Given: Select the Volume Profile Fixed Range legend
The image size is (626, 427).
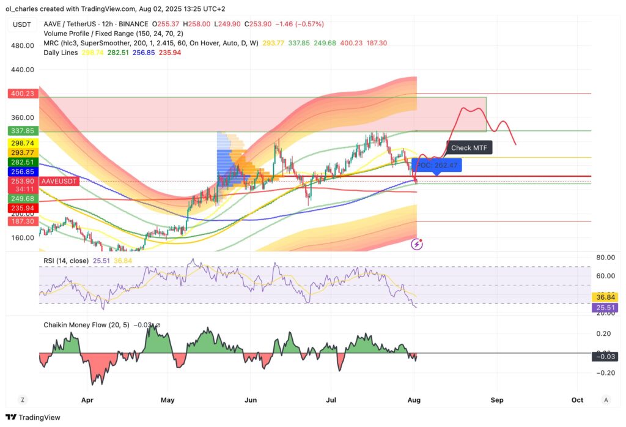Looking at the screenshot, I should 92,34.
